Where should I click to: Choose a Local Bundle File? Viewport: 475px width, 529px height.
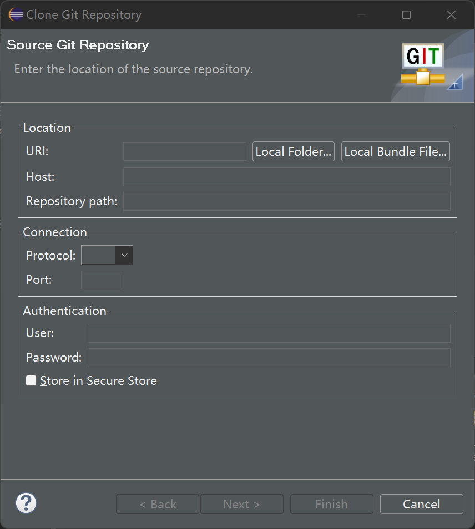point(395,151)
